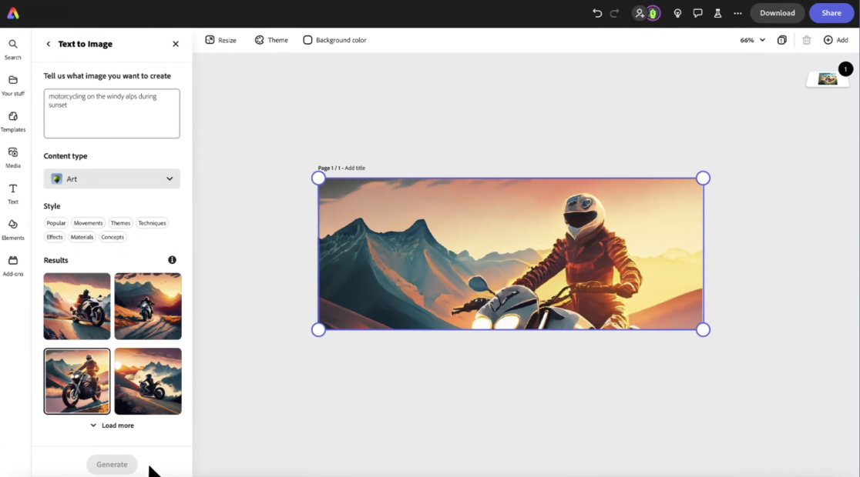Grab the bottom-left image resize handle
Viewport: 860px width, 477px height.
pos(318,330)
